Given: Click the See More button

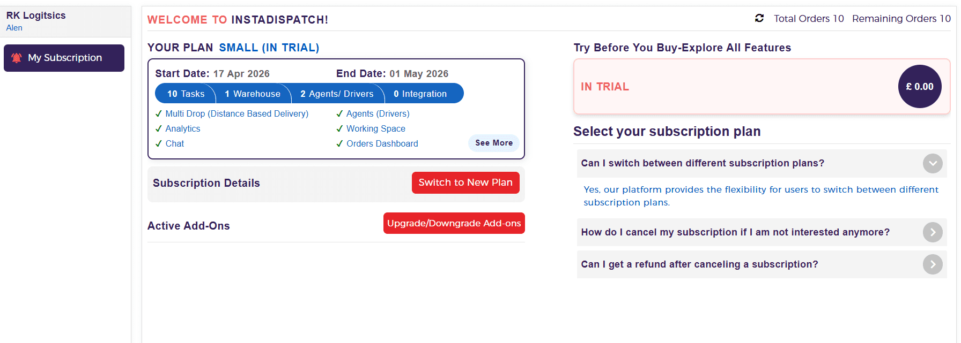Looking at the screenshot, I should pyautogui.click(x=494, y=143).
